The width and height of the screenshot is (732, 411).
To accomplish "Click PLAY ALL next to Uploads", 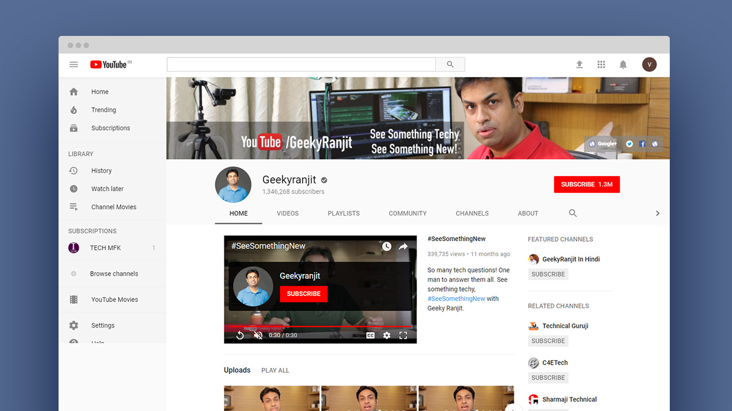I will tap(275, 370).
